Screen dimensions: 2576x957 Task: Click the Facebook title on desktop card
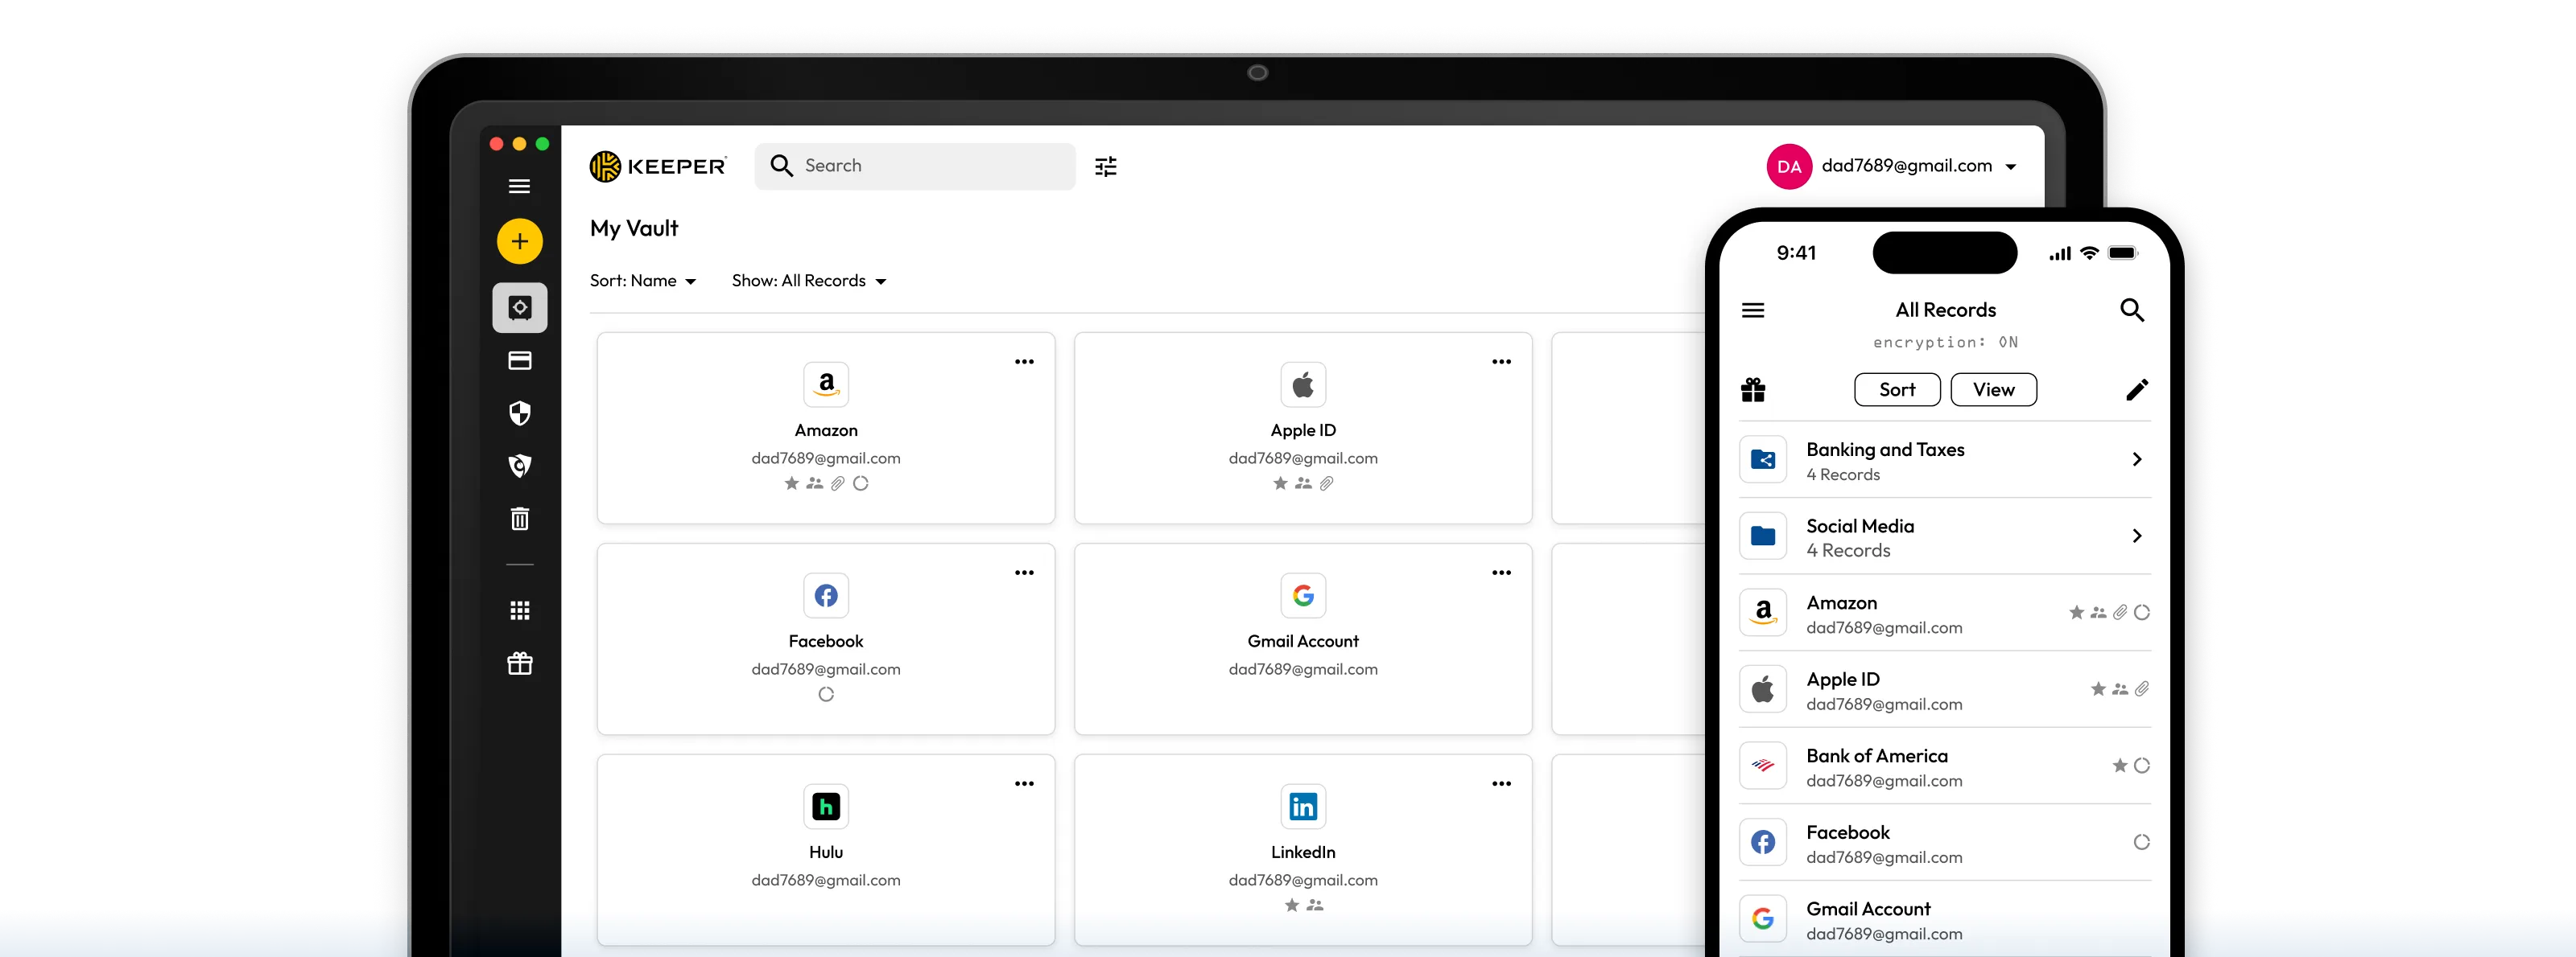click(x=826, y=641)
